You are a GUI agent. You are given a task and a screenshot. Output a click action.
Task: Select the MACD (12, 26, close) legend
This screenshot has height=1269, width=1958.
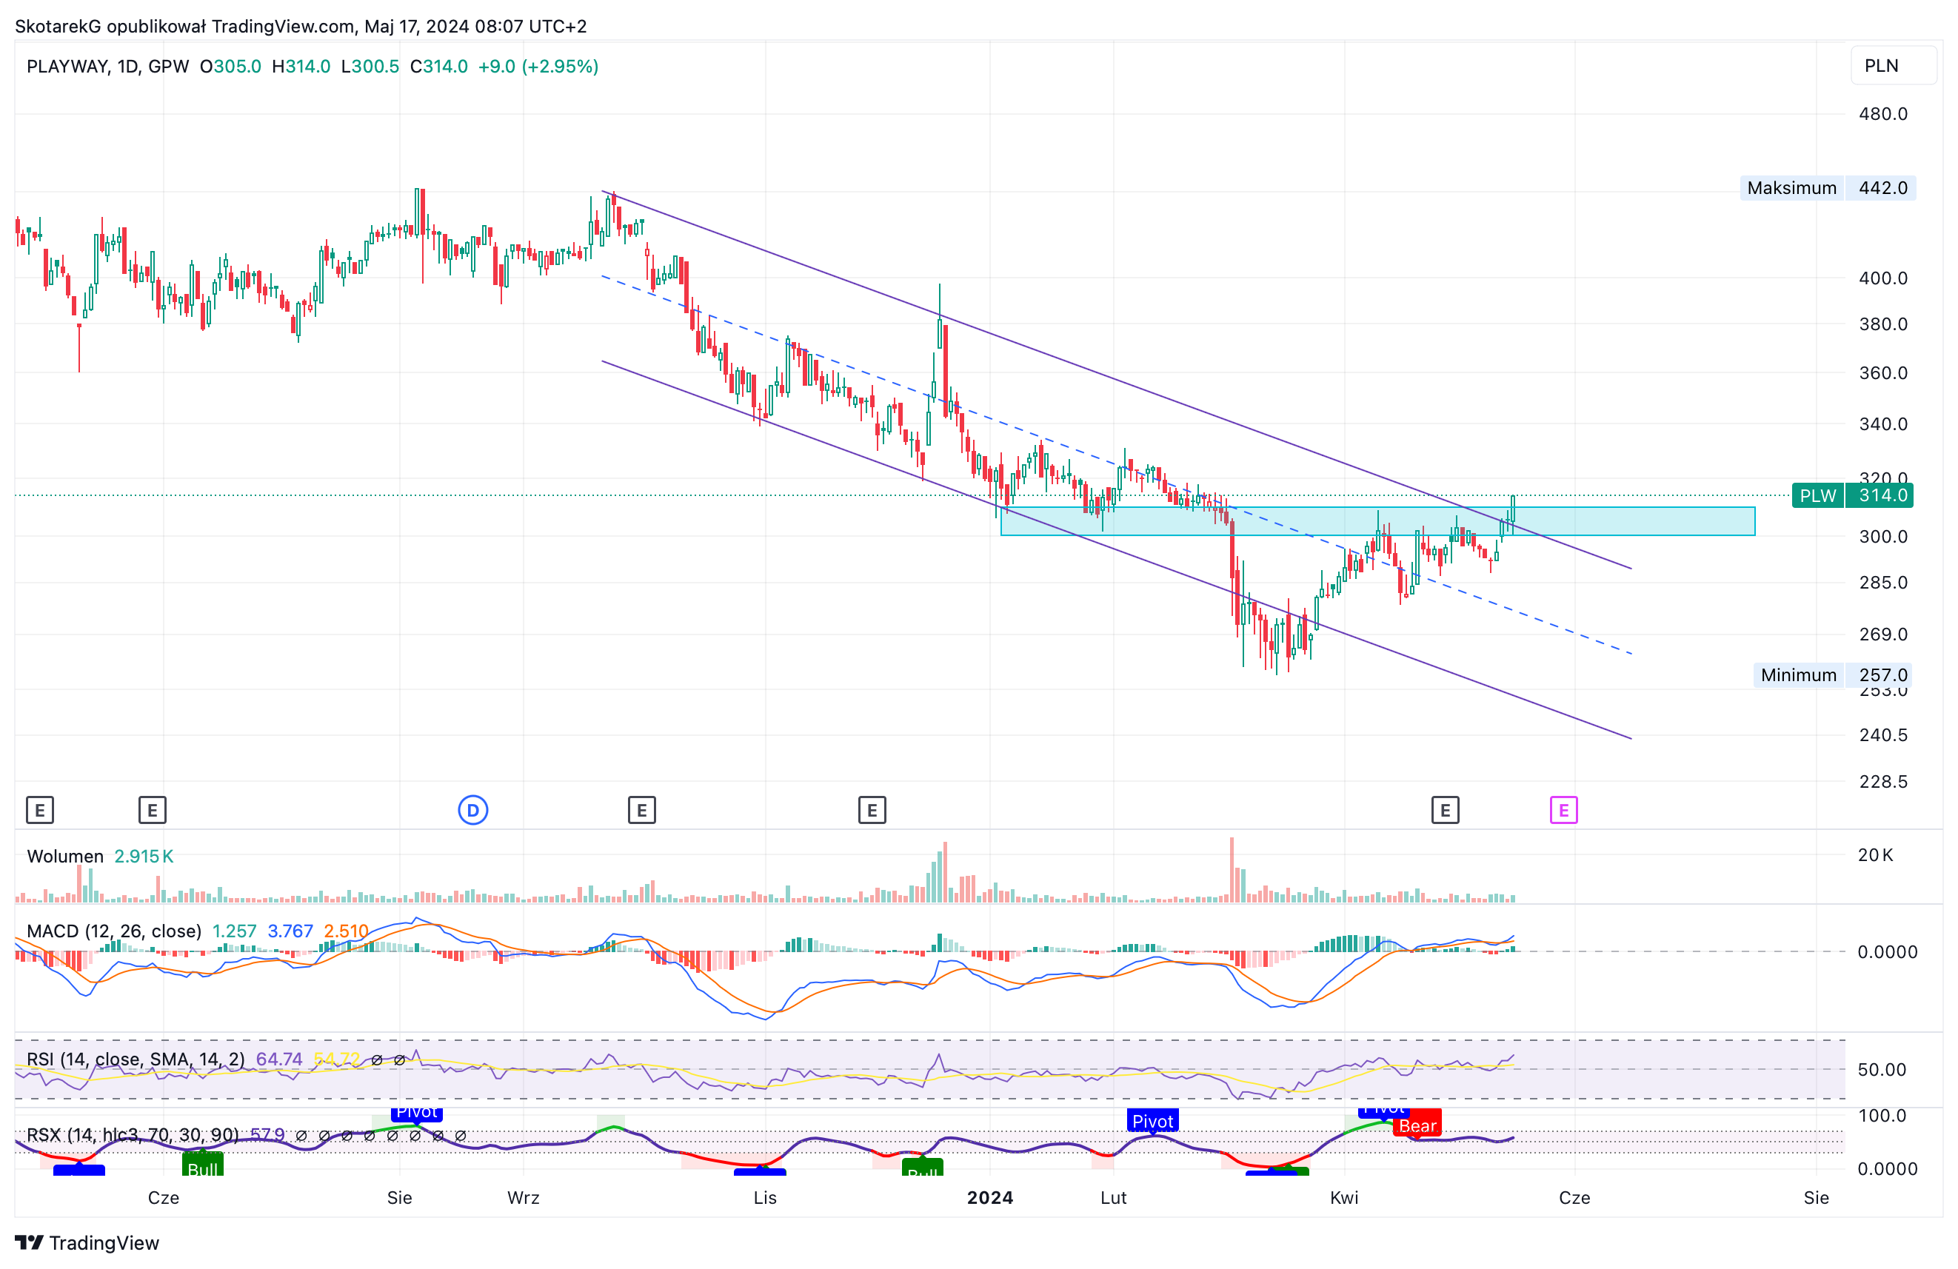tap(113, 931)
